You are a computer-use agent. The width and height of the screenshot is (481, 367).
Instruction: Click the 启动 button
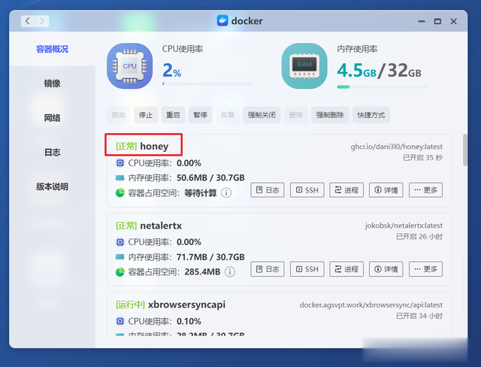119,115
